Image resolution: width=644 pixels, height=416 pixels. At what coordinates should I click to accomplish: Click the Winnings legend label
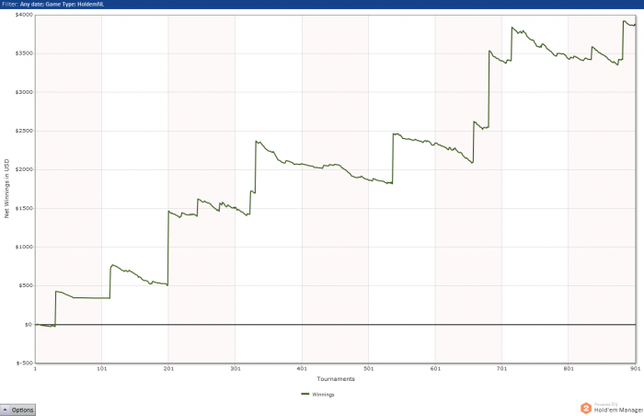(323, 394)
